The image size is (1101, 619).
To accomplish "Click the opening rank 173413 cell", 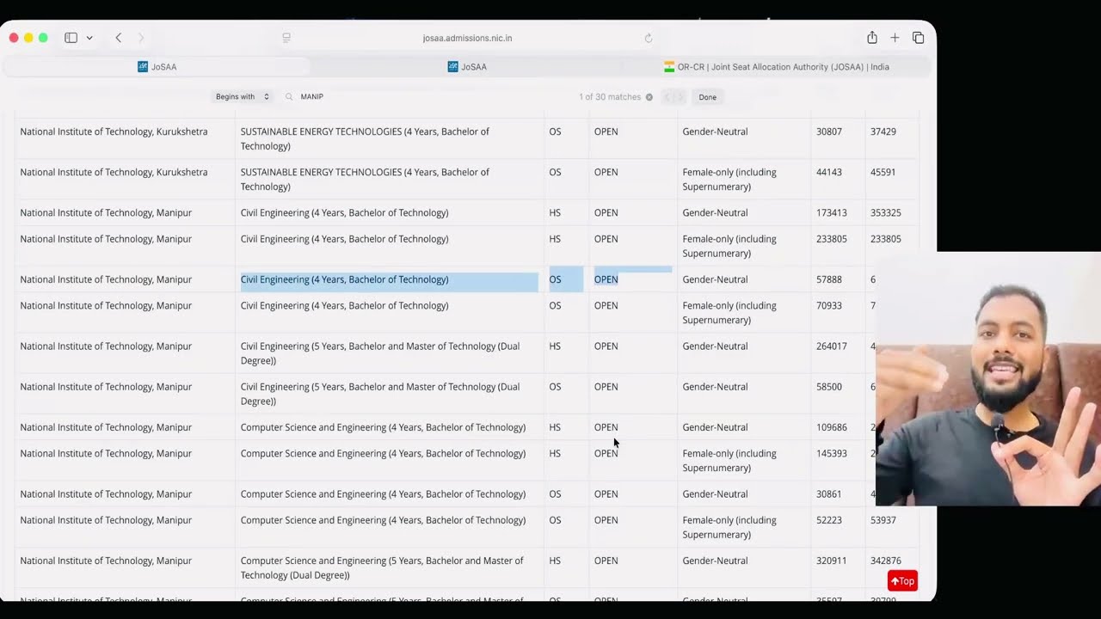I will (832, 212).
